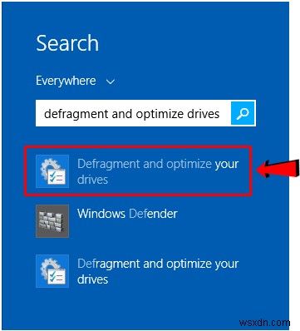Image resolution: width=300 pixels, height=331 pixels.
Task: Open the Windows Defender wall icon
Action: pyautogui.click(x=52, y=221)
